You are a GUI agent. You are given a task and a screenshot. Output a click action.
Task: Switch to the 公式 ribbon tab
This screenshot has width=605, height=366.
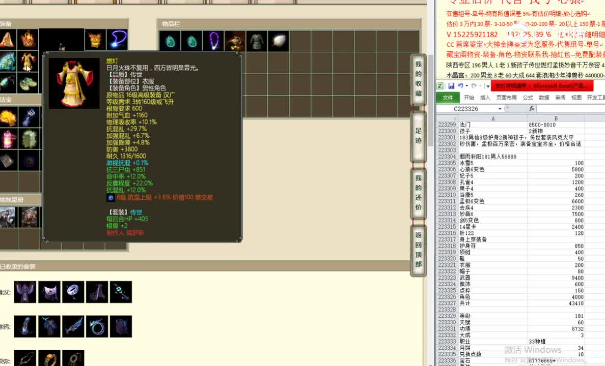[x=528, y=98]
